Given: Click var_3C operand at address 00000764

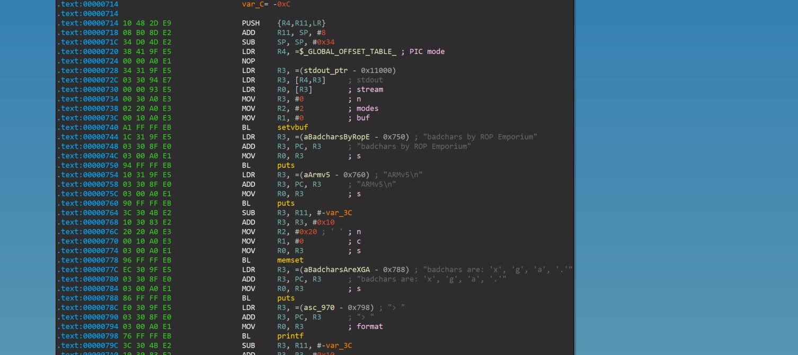Looking at the screenshot, I should pos(339,213).
